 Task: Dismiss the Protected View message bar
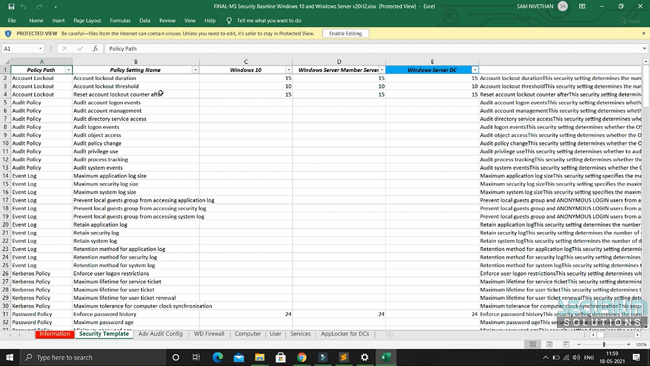[644, 33]
